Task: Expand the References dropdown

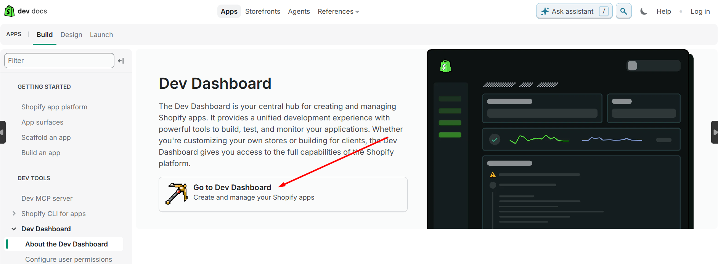Action: click(x=338, y=11)
